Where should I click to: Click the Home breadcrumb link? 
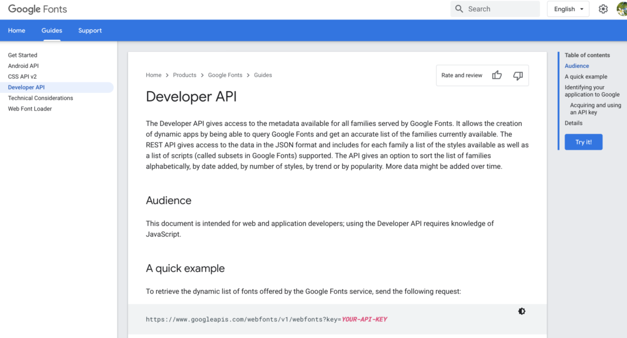154,75
